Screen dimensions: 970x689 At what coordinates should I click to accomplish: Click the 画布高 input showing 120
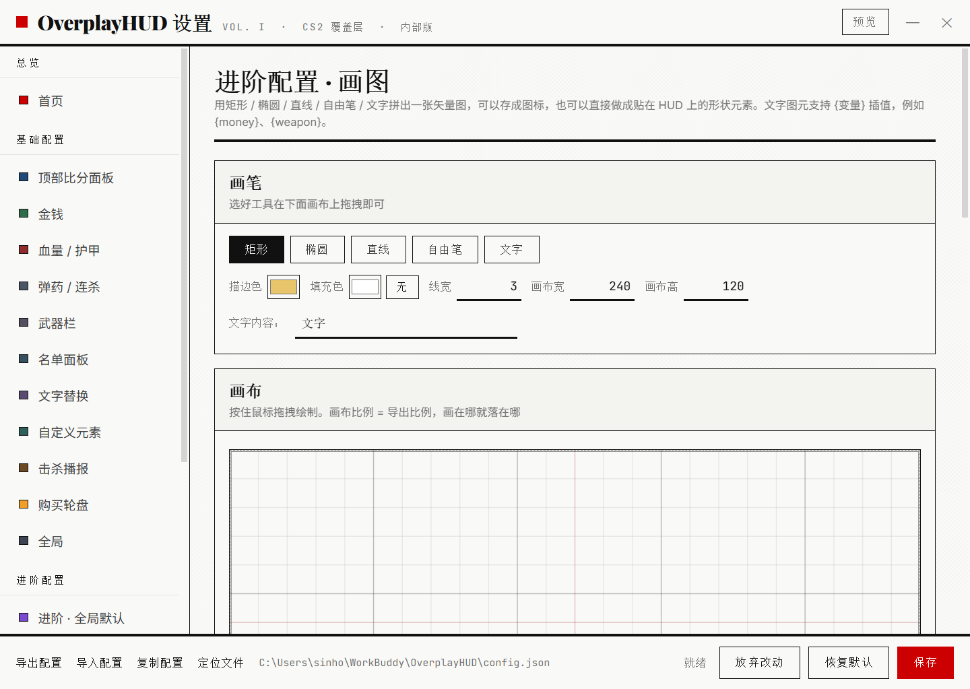pyautogui.click(x=716, y=287)
